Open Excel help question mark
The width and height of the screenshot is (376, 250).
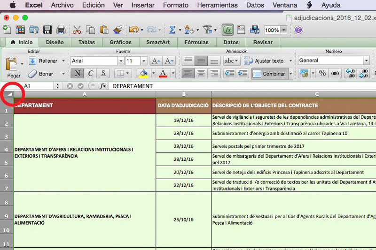(x=298, y=30)
